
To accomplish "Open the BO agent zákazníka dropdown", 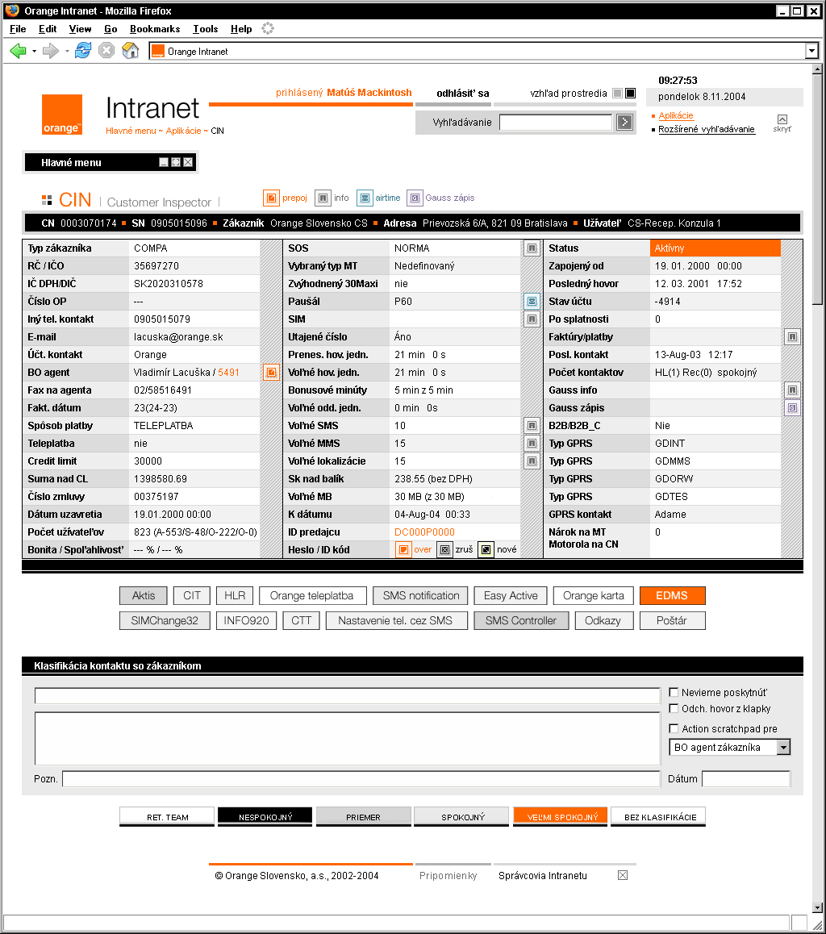I will (783, 747).
